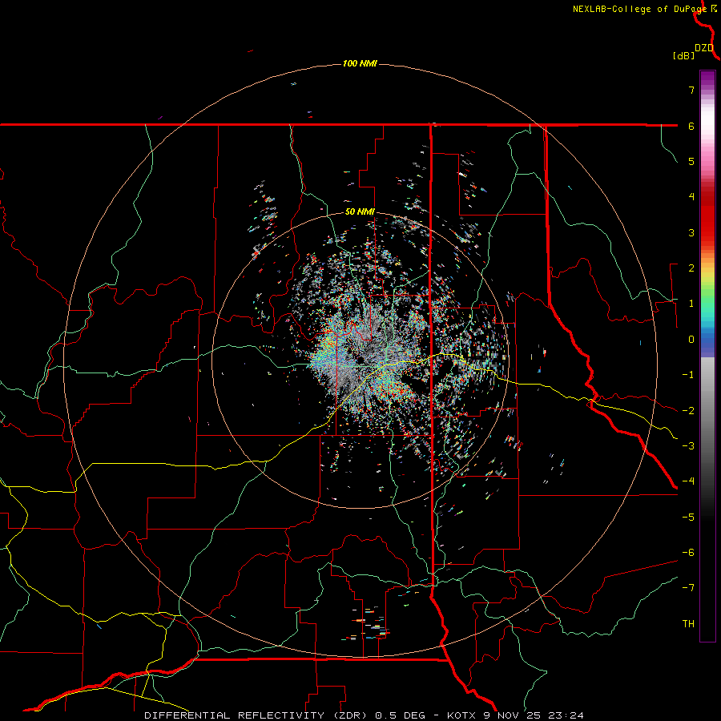Click the 7 value on the color scale
Screen dimensions: 721x721
tap(691, 90)
